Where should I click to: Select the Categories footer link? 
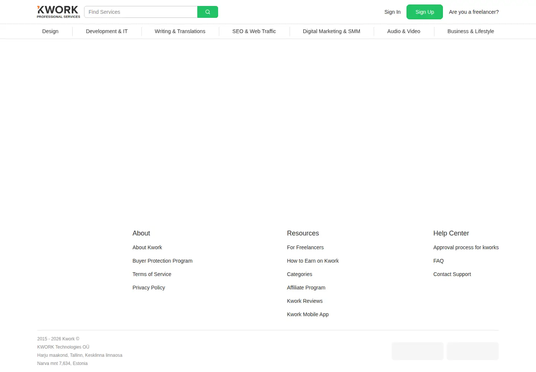pos(300,274)
